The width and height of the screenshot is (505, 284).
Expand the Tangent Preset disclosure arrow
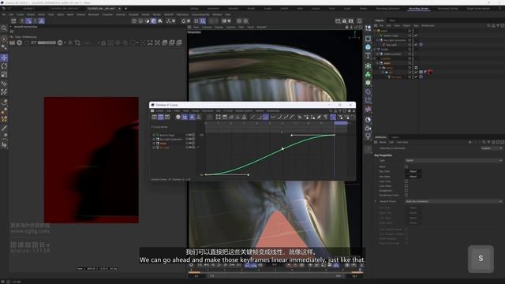tap(376, 201)
